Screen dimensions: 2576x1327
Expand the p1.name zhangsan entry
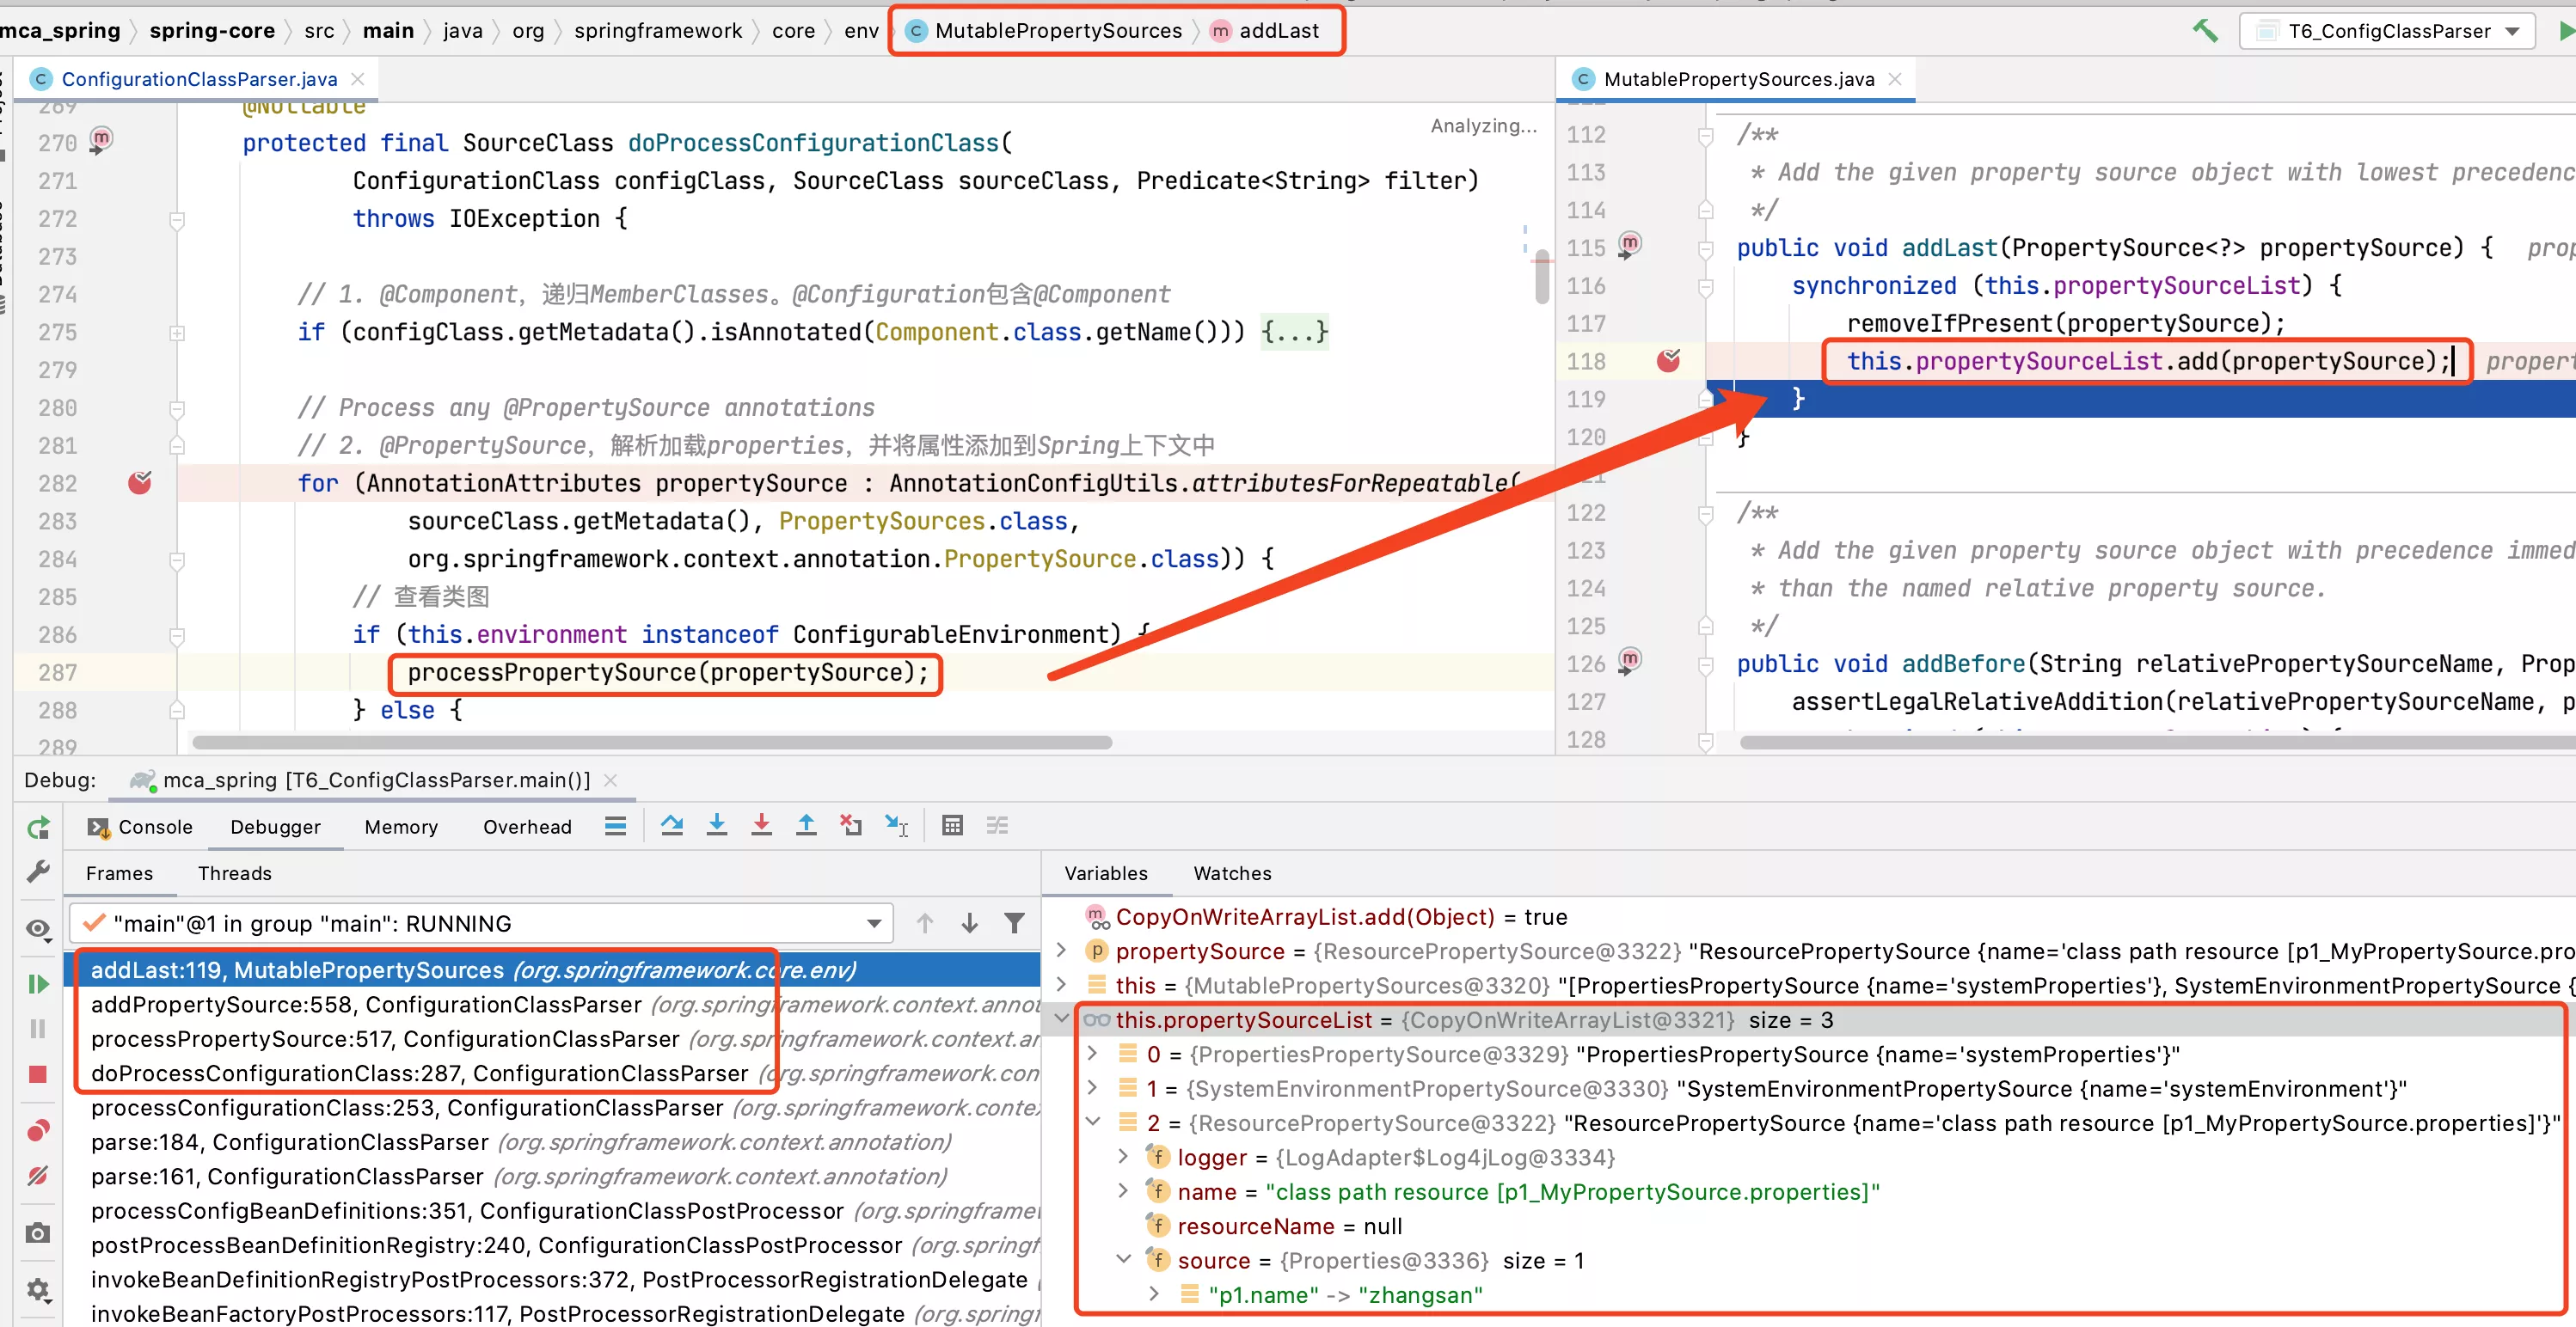pyautogui.click(x=1154, y=1294)
